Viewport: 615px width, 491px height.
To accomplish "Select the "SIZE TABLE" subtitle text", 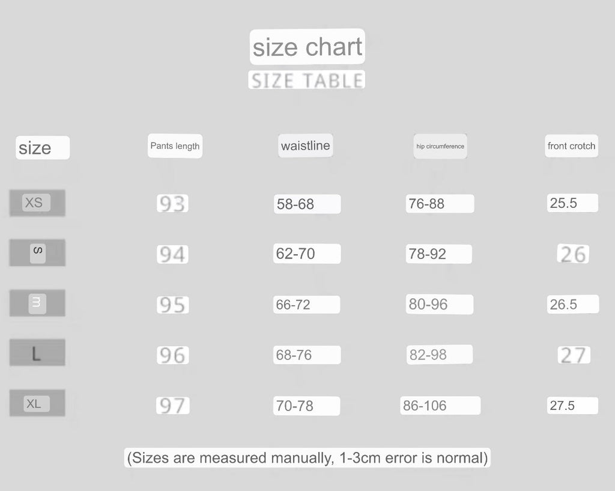I will 307,80.
